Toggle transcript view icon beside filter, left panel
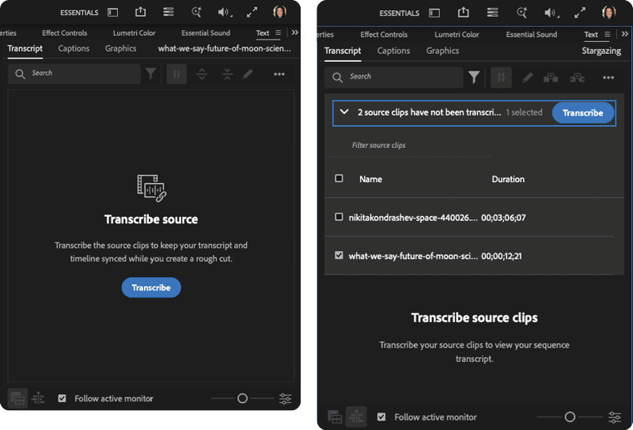633x430 pixels. point(176,74)
